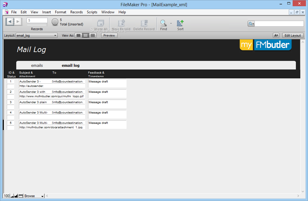Minimize the inner document window
Screen dimensions: 308x201
pos(291,12)
